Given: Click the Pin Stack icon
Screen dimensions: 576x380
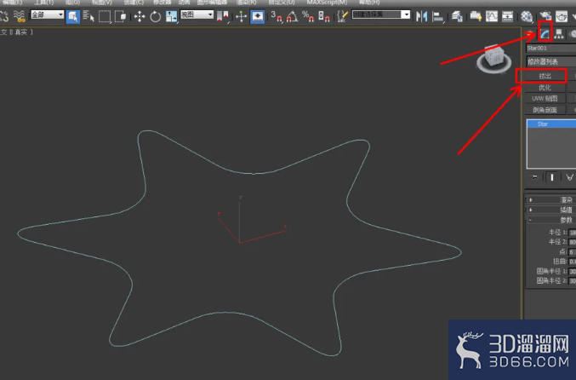Looking at the screenshot, I should (x=535, y=177).
